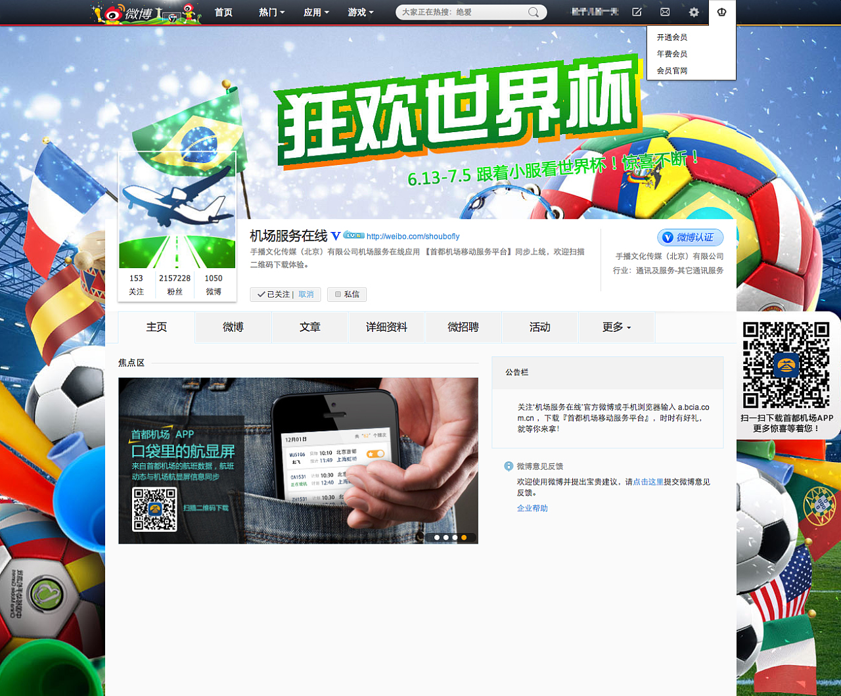Click the 机场服务在线 account name
The height and width of the screenshot is (696, 841).
click(288, 236)
